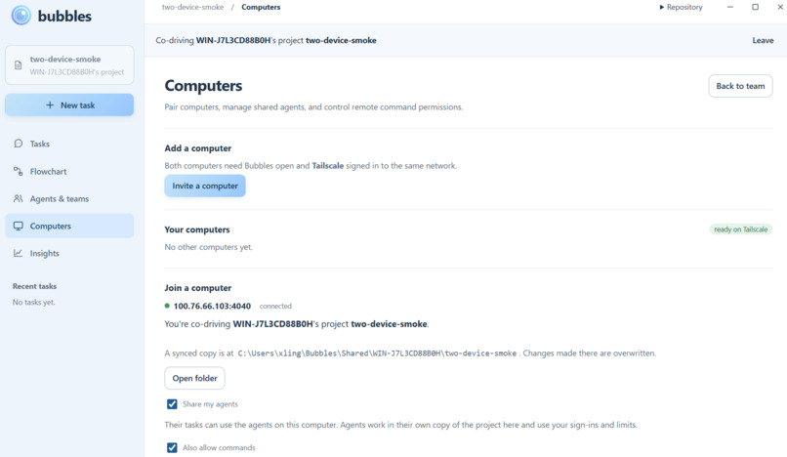This screenshot has height=457, width=787.
Task: Open folder of synced copy
Action: tap(194, 378)
